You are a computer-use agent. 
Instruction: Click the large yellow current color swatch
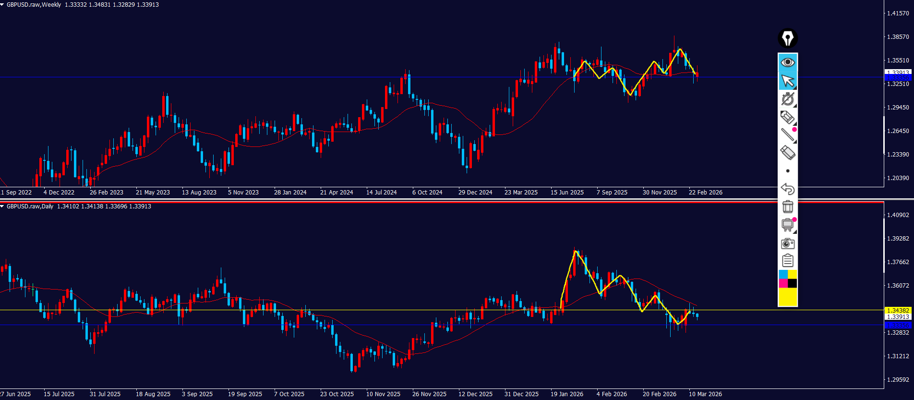click(x=787, y=297)
